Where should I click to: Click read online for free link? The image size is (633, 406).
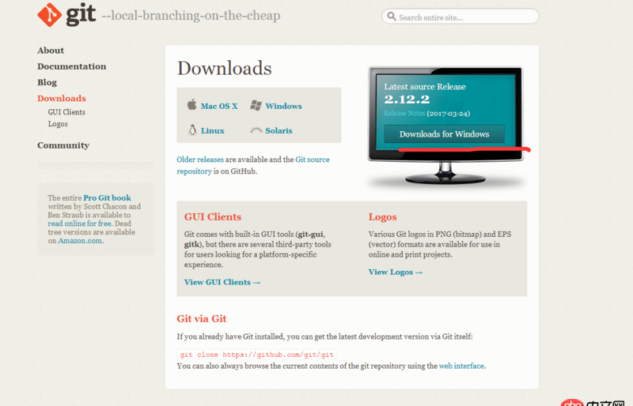80,224
